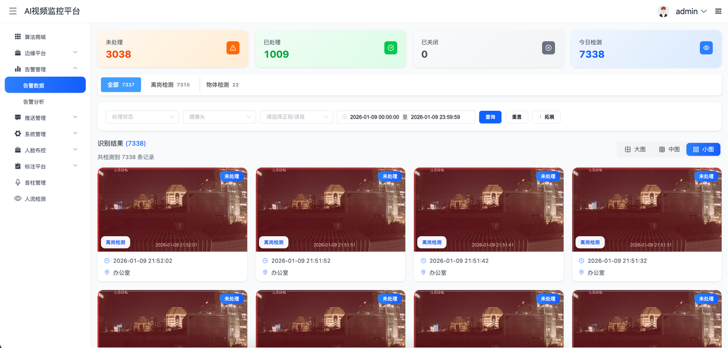Click the 告警管理 bar chart icon

pyautogui.click(x=18, y=69)
